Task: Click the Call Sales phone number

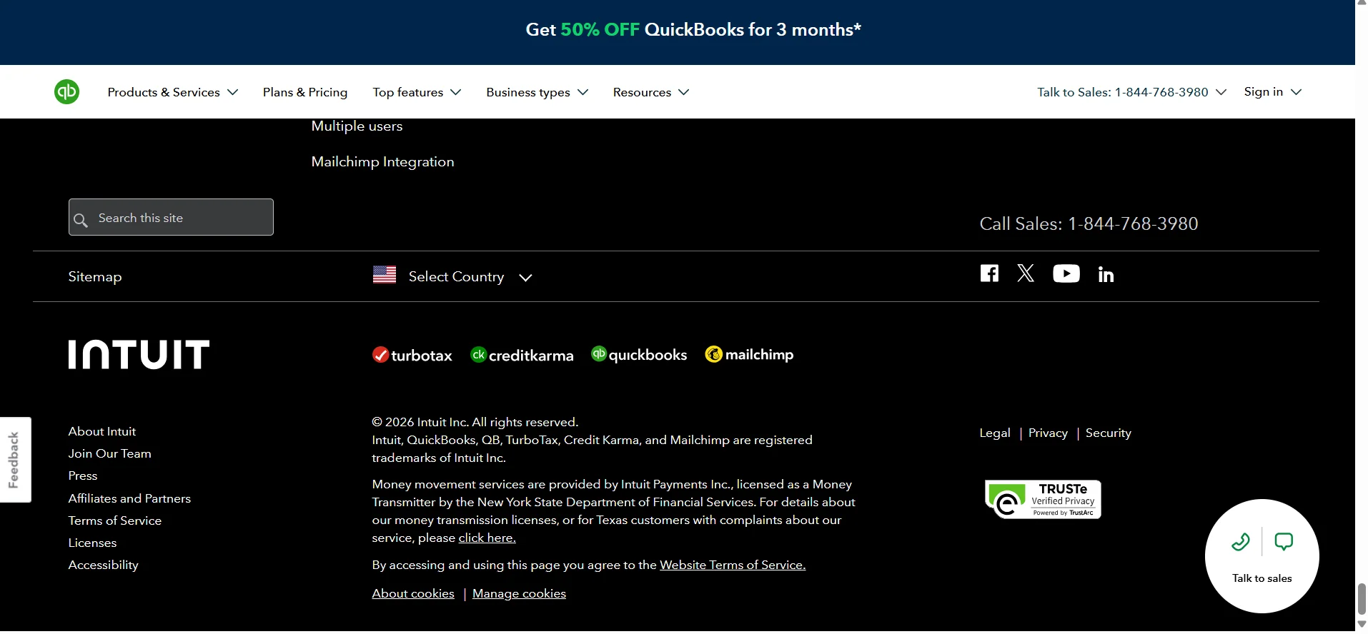Action: (x=1089, y=223)
